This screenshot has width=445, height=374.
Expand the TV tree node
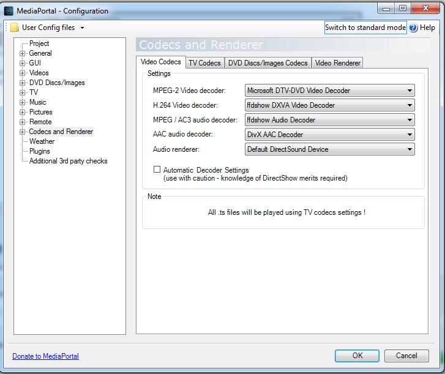tap(23, 92)
